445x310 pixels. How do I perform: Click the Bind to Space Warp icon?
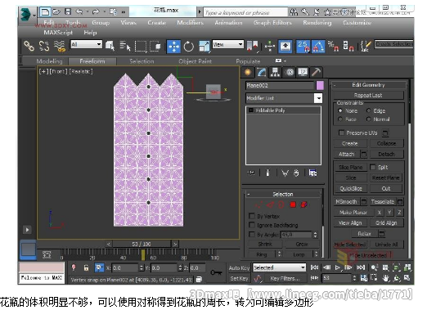60,46
